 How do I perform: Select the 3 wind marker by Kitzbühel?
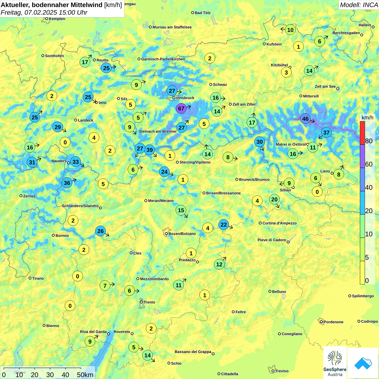286,72
